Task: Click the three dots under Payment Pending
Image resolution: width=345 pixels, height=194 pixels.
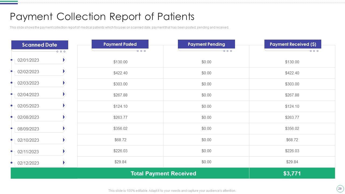Action: click(227, 51)
